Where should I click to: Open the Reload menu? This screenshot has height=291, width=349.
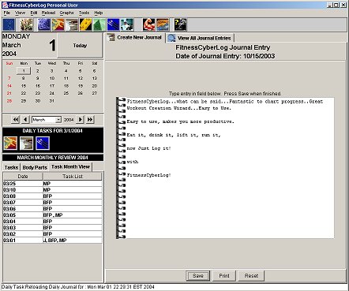pos(48,13)
